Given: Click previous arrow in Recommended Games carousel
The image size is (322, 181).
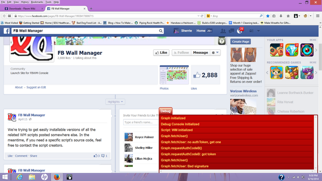Looking at the screenshot, I should pyautogui.click(x=267, y=72).
